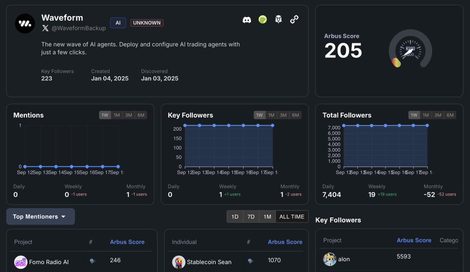Switch the Mentions chart to 1M

click(116, 115)
